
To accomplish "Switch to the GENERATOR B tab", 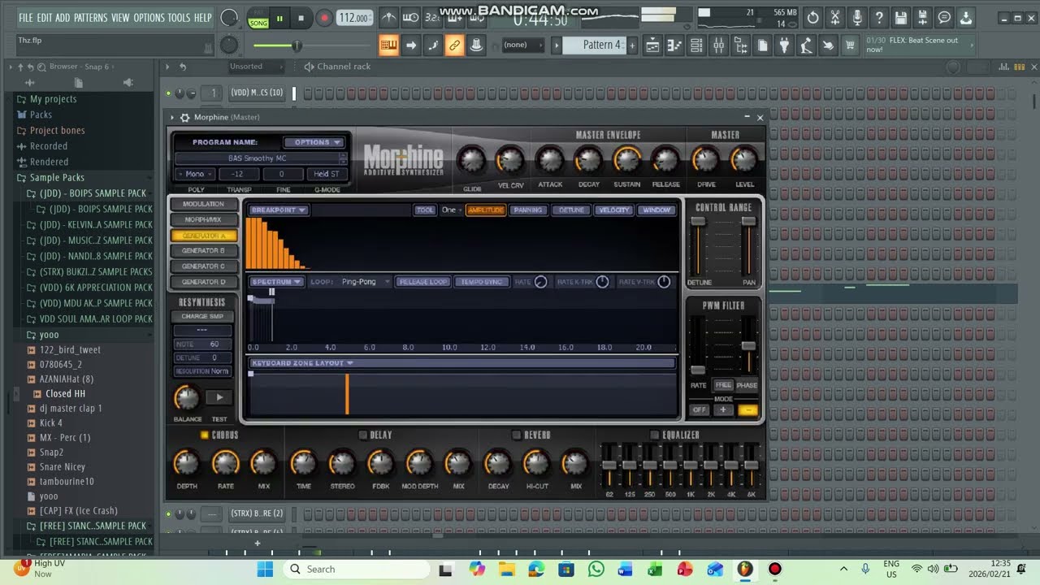I will (x=203, y=251).
